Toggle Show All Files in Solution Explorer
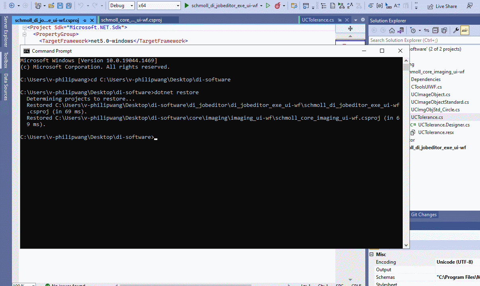 pos(444,30)
